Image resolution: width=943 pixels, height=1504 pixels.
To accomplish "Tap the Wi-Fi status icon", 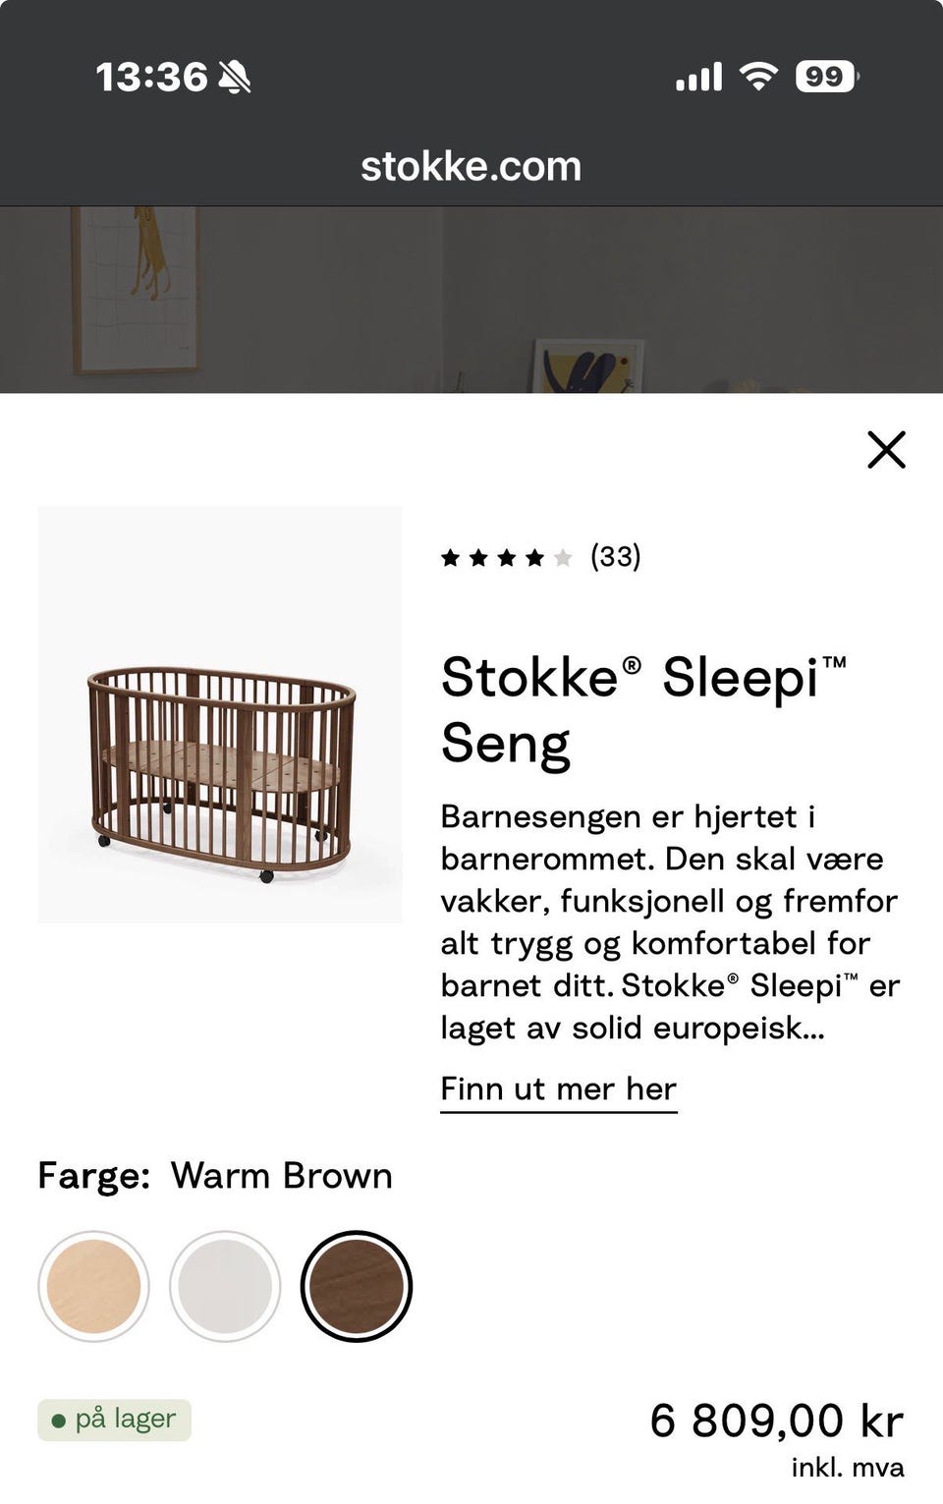I will 757,76.
